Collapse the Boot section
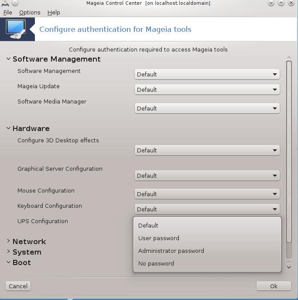Viewport: 298px width, 300px height. coord(8,262)
